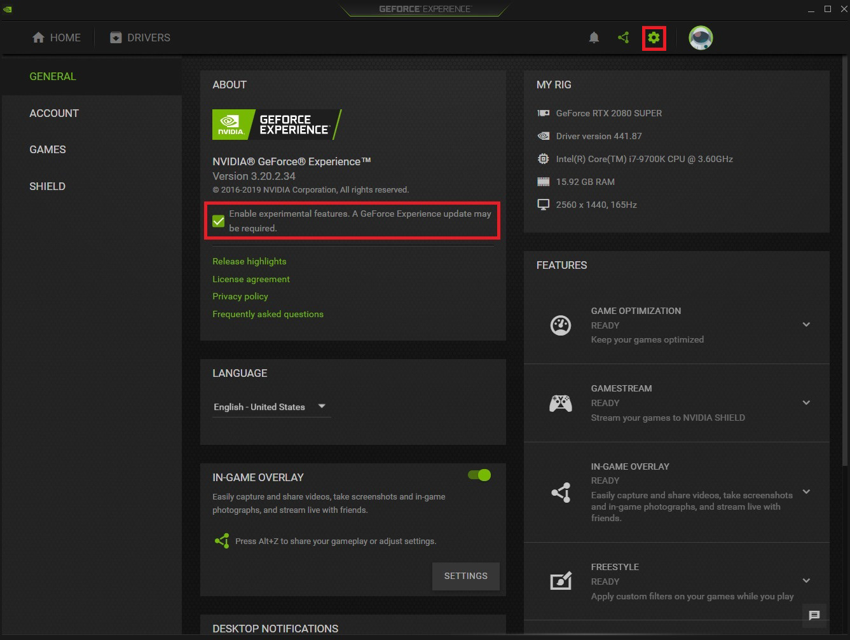Click the GeForce Experience logo in About
This screenshot has width=850, height=640.
coord(277,125)
